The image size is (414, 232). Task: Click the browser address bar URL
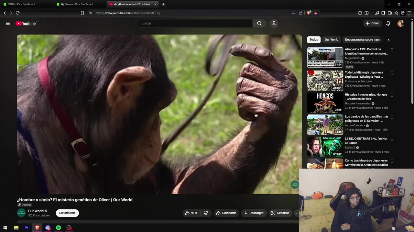tap(128, 13)
